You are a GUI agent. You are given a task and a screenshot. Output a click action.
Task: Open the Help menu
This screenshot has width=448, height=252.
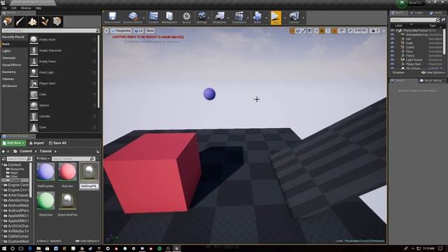[x=38, y=8]
